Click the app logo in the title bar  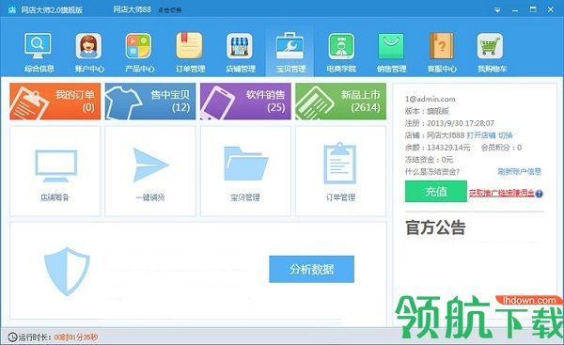[12, 10]
